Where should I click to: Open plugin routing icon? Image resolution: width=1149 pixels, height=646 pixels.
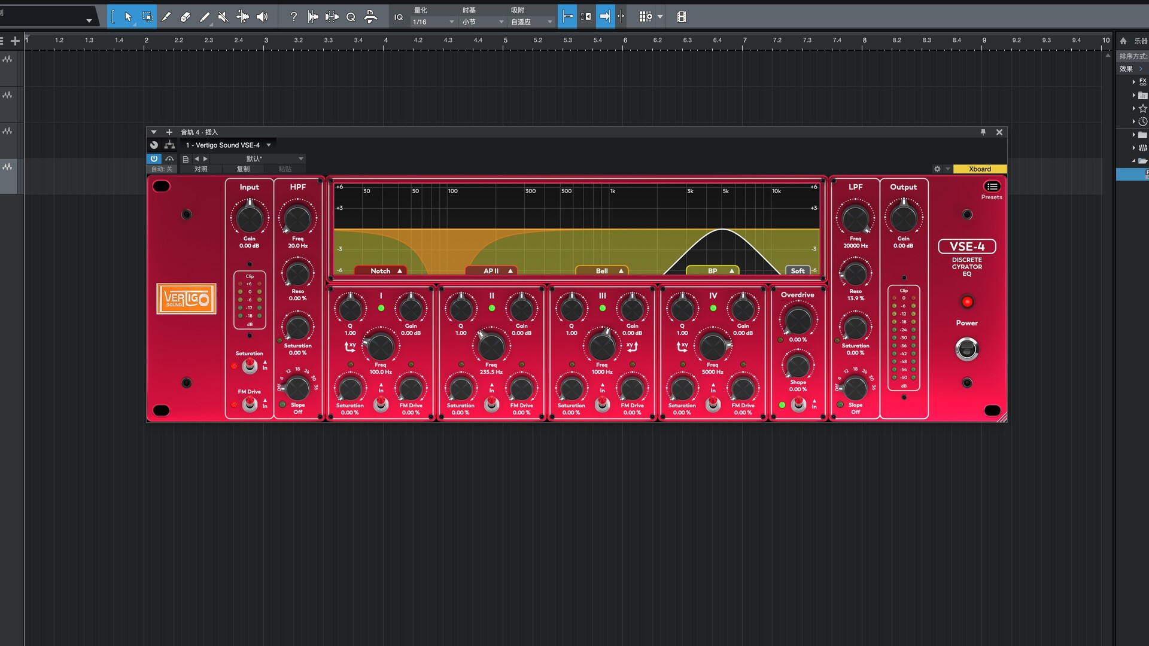click(x=170, y=145)
